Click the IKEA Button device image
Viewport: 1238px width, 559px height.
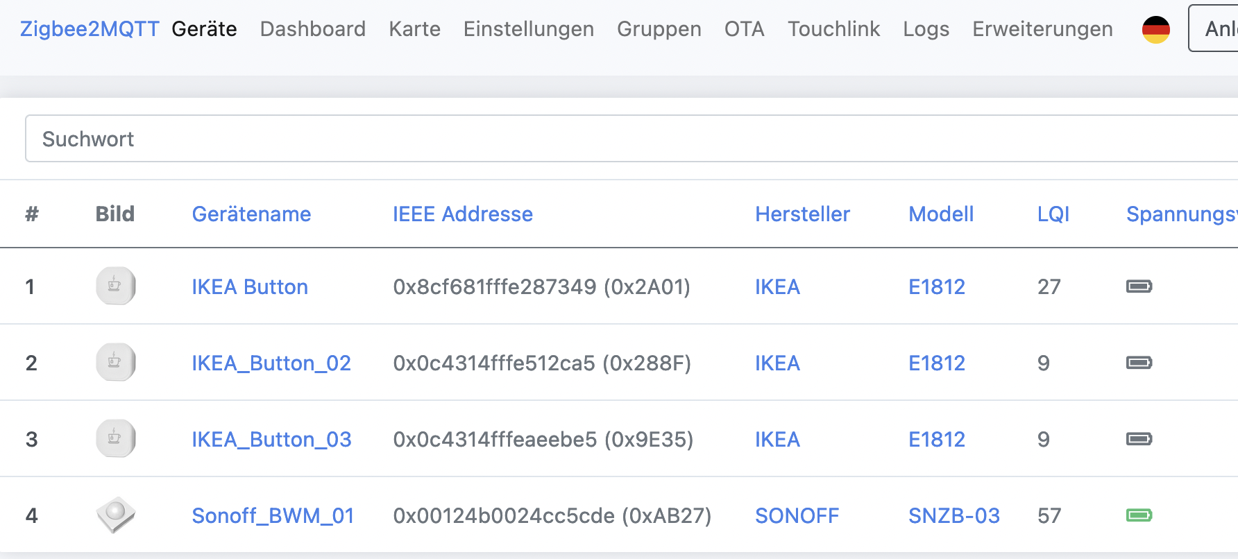pos(115,286)
